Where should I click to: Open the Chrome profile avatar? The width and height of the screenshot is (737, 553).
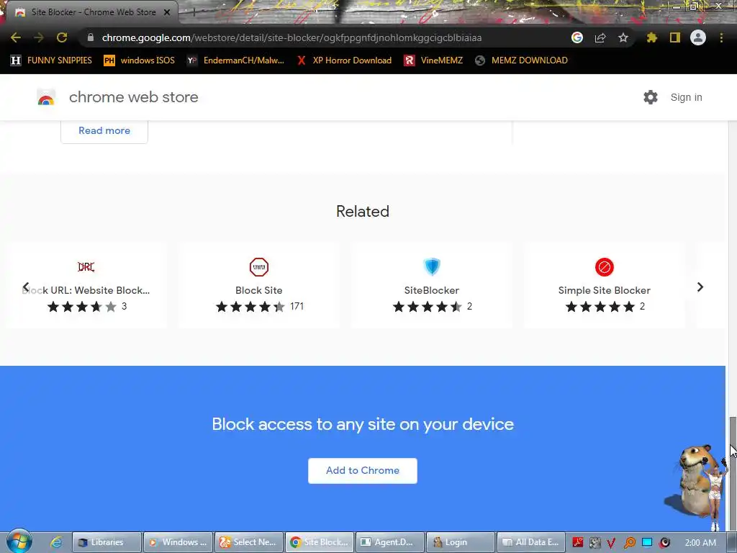[698, 37]
